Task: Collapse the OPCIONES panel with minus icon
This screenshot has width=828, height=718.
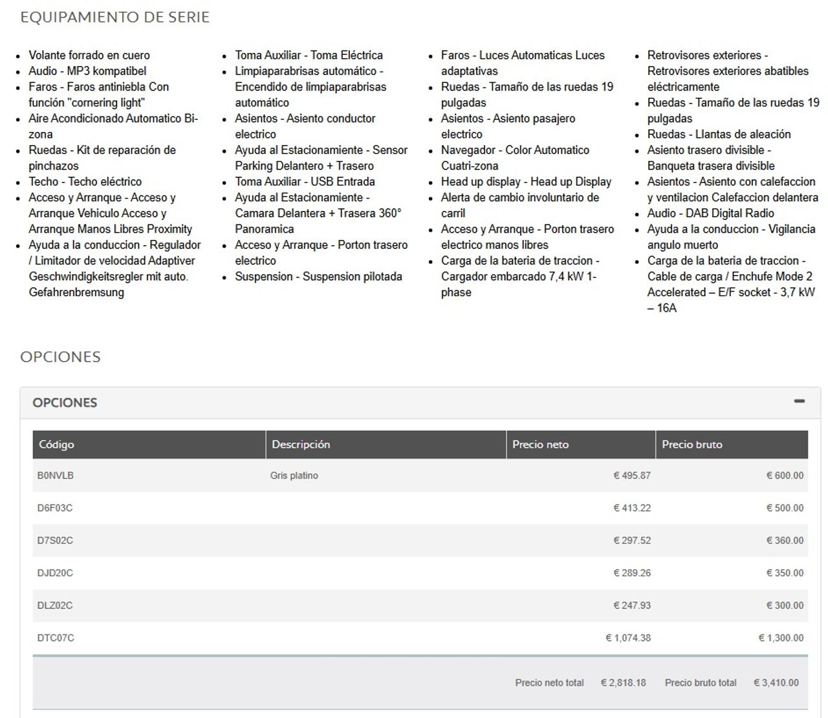Action: pyautogui.click(x=799, y=402)
